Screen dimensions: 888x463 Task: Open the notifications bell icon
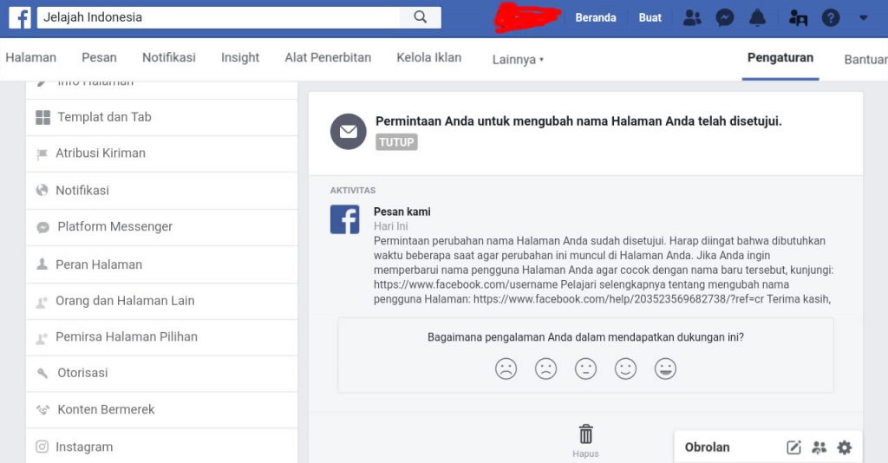[x=757, y=17]
